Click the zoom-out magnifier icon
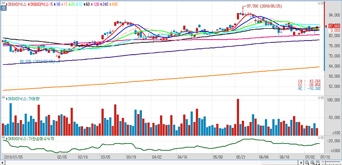The width and height of the screenshot is (342, 165). (x=307, y=163)
